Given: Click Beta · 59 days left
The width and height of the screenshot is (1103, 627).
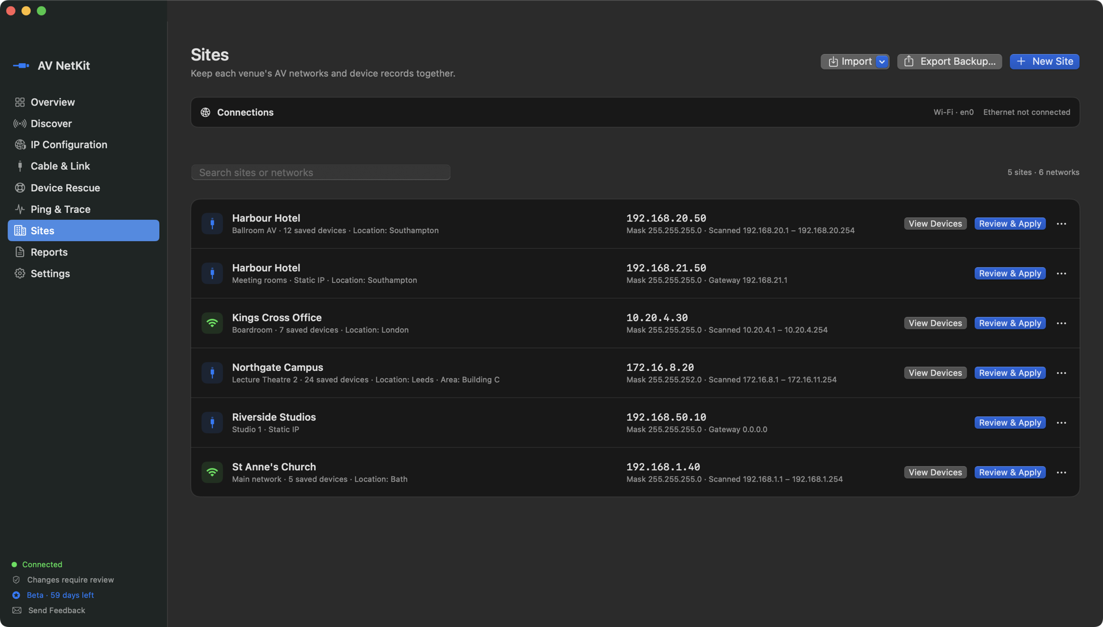Looking at the screenshot, I should click(60, 595).
